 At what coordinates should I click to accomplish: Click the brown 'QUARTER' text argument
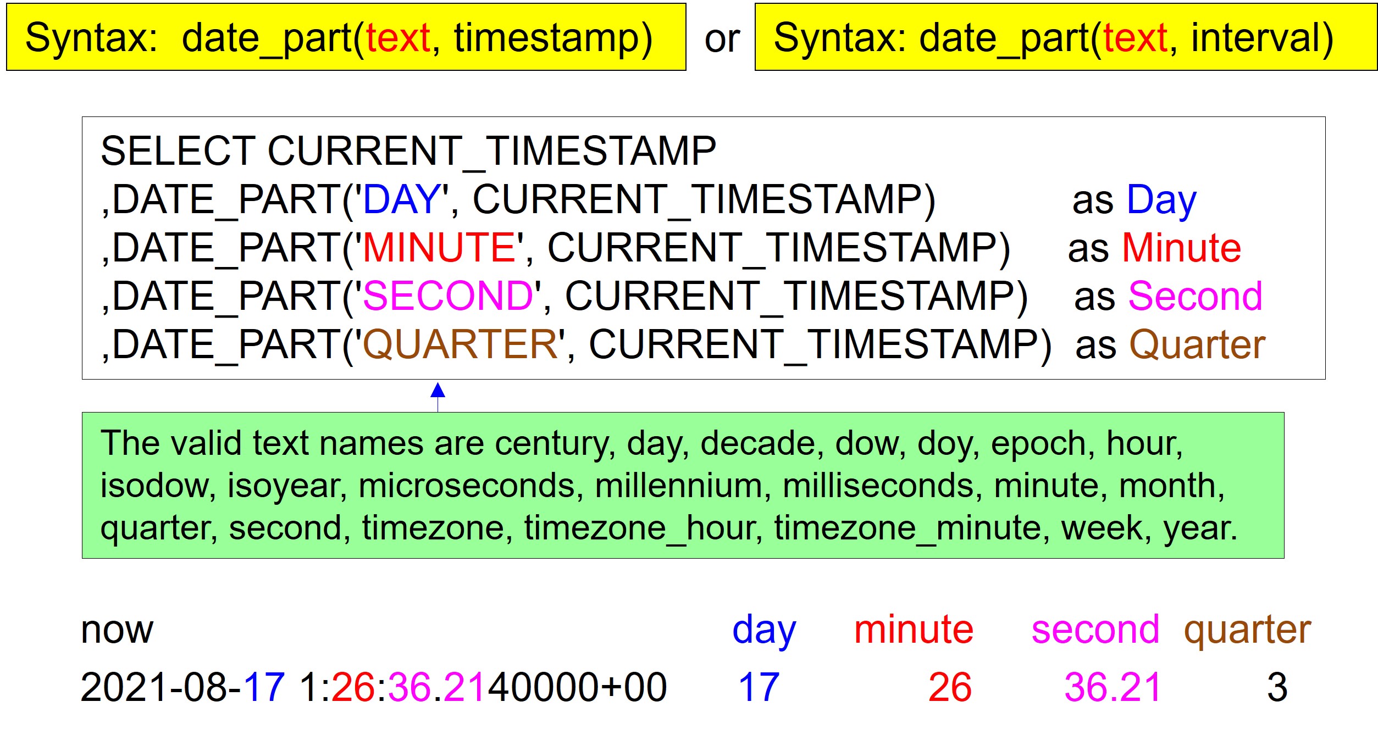(460, 344)
